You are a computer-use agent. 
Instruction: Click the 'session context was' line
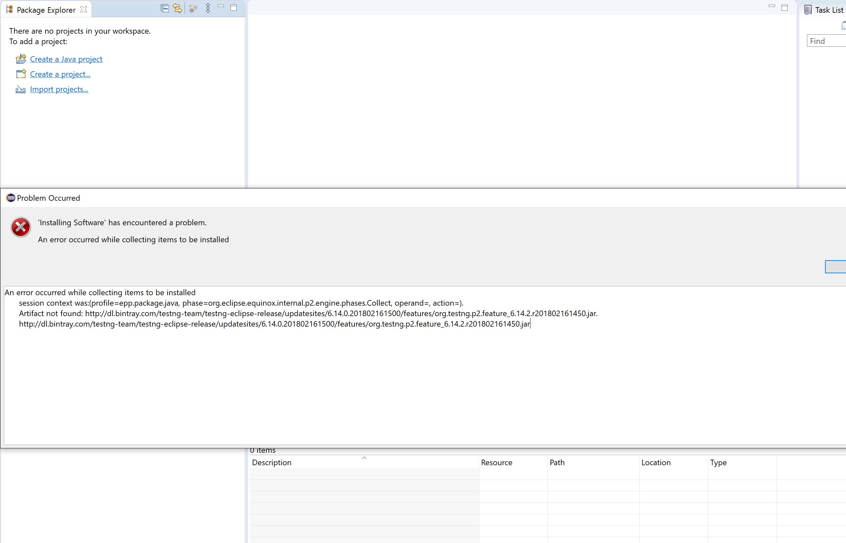click(x=241, y=303)
